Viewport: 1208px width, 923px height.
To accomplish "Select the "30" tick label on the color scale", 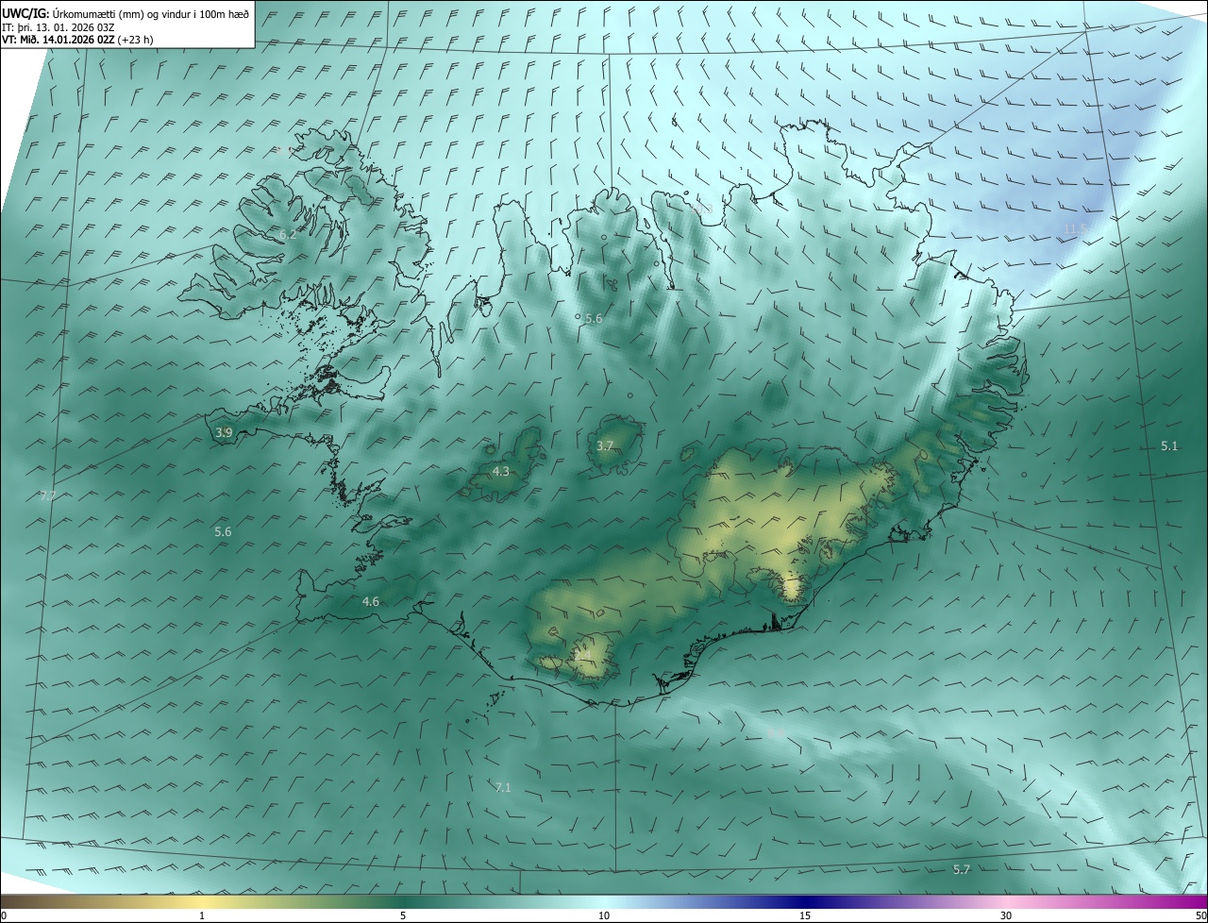I will point(1006,915).
